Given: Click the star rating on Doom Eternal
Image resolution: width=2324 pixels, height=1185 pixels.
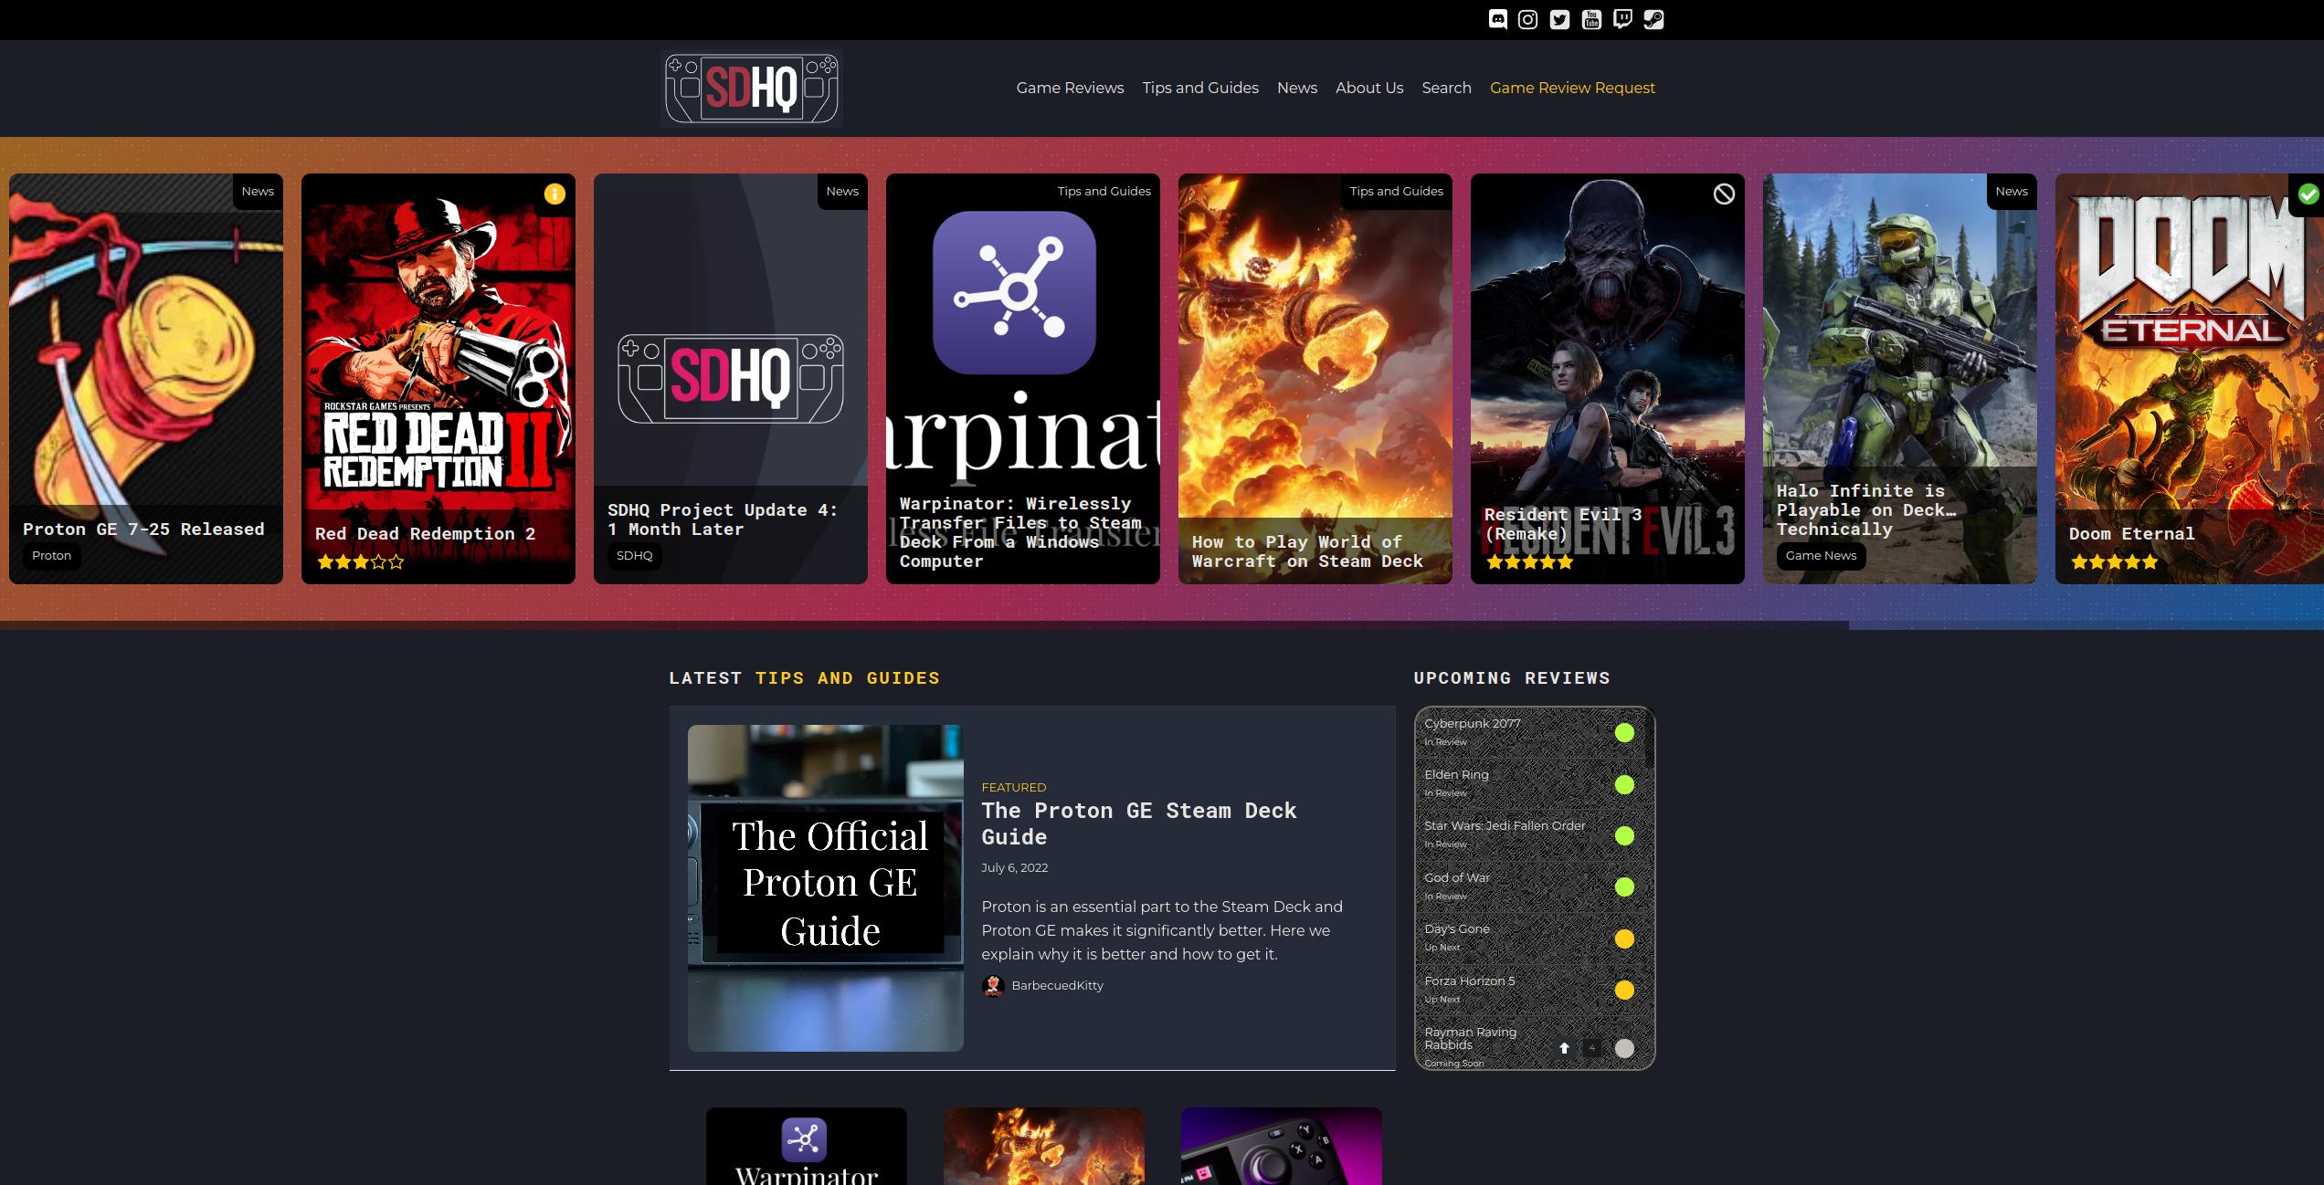Looking at the screenshot, I should [2114, 562].
